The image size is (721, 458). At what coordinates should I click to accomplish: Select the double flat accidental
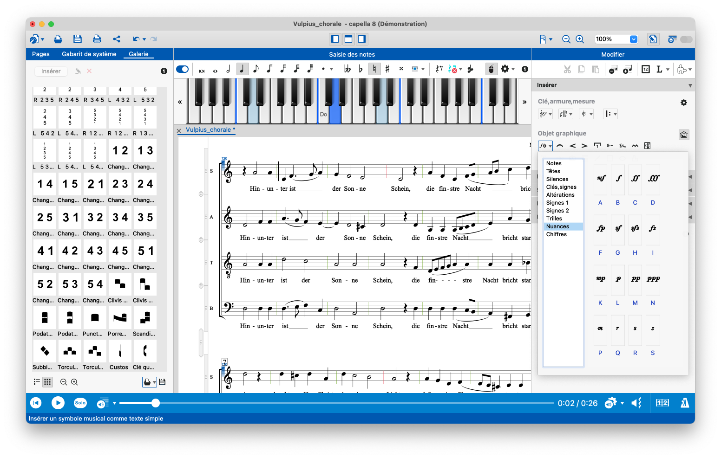(x=347, y=69)
